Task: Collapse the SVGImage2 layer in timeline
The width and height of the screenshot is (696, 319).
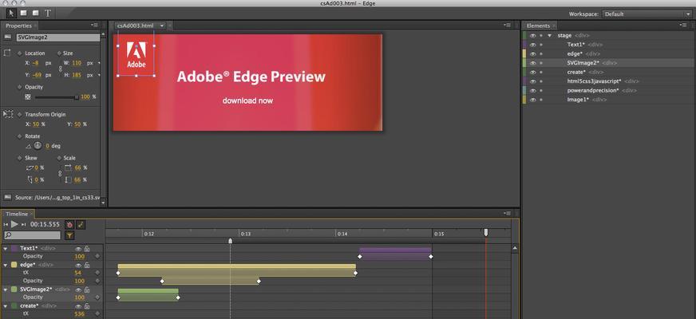Action: (x=6, y=289)
